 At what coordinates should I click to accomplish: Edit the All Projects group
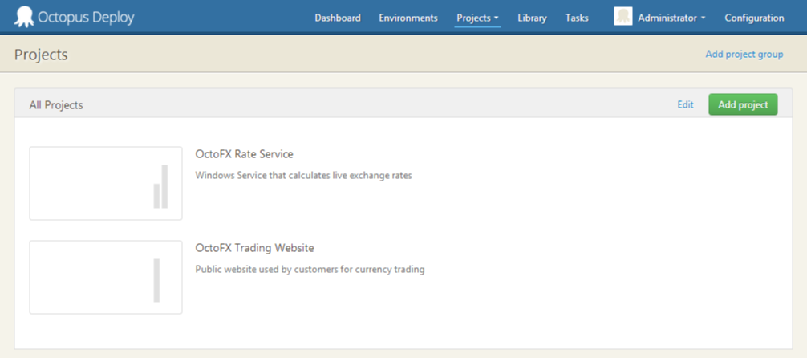[x=685, y=104]
